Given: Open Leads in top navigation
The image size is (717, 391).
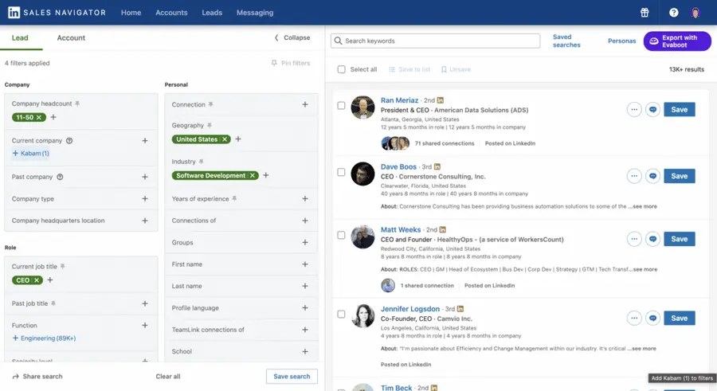Looking at the screenshot, I should [212, 13].
